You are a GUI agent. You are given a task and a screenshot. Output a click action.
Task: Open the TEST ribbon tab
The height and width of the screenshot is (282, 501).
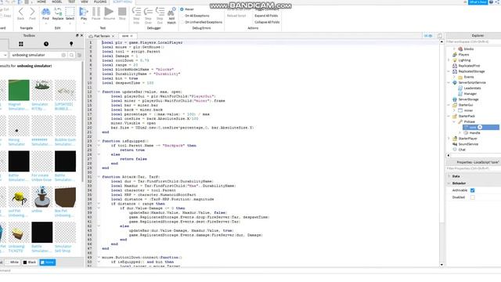pos(71,2)
